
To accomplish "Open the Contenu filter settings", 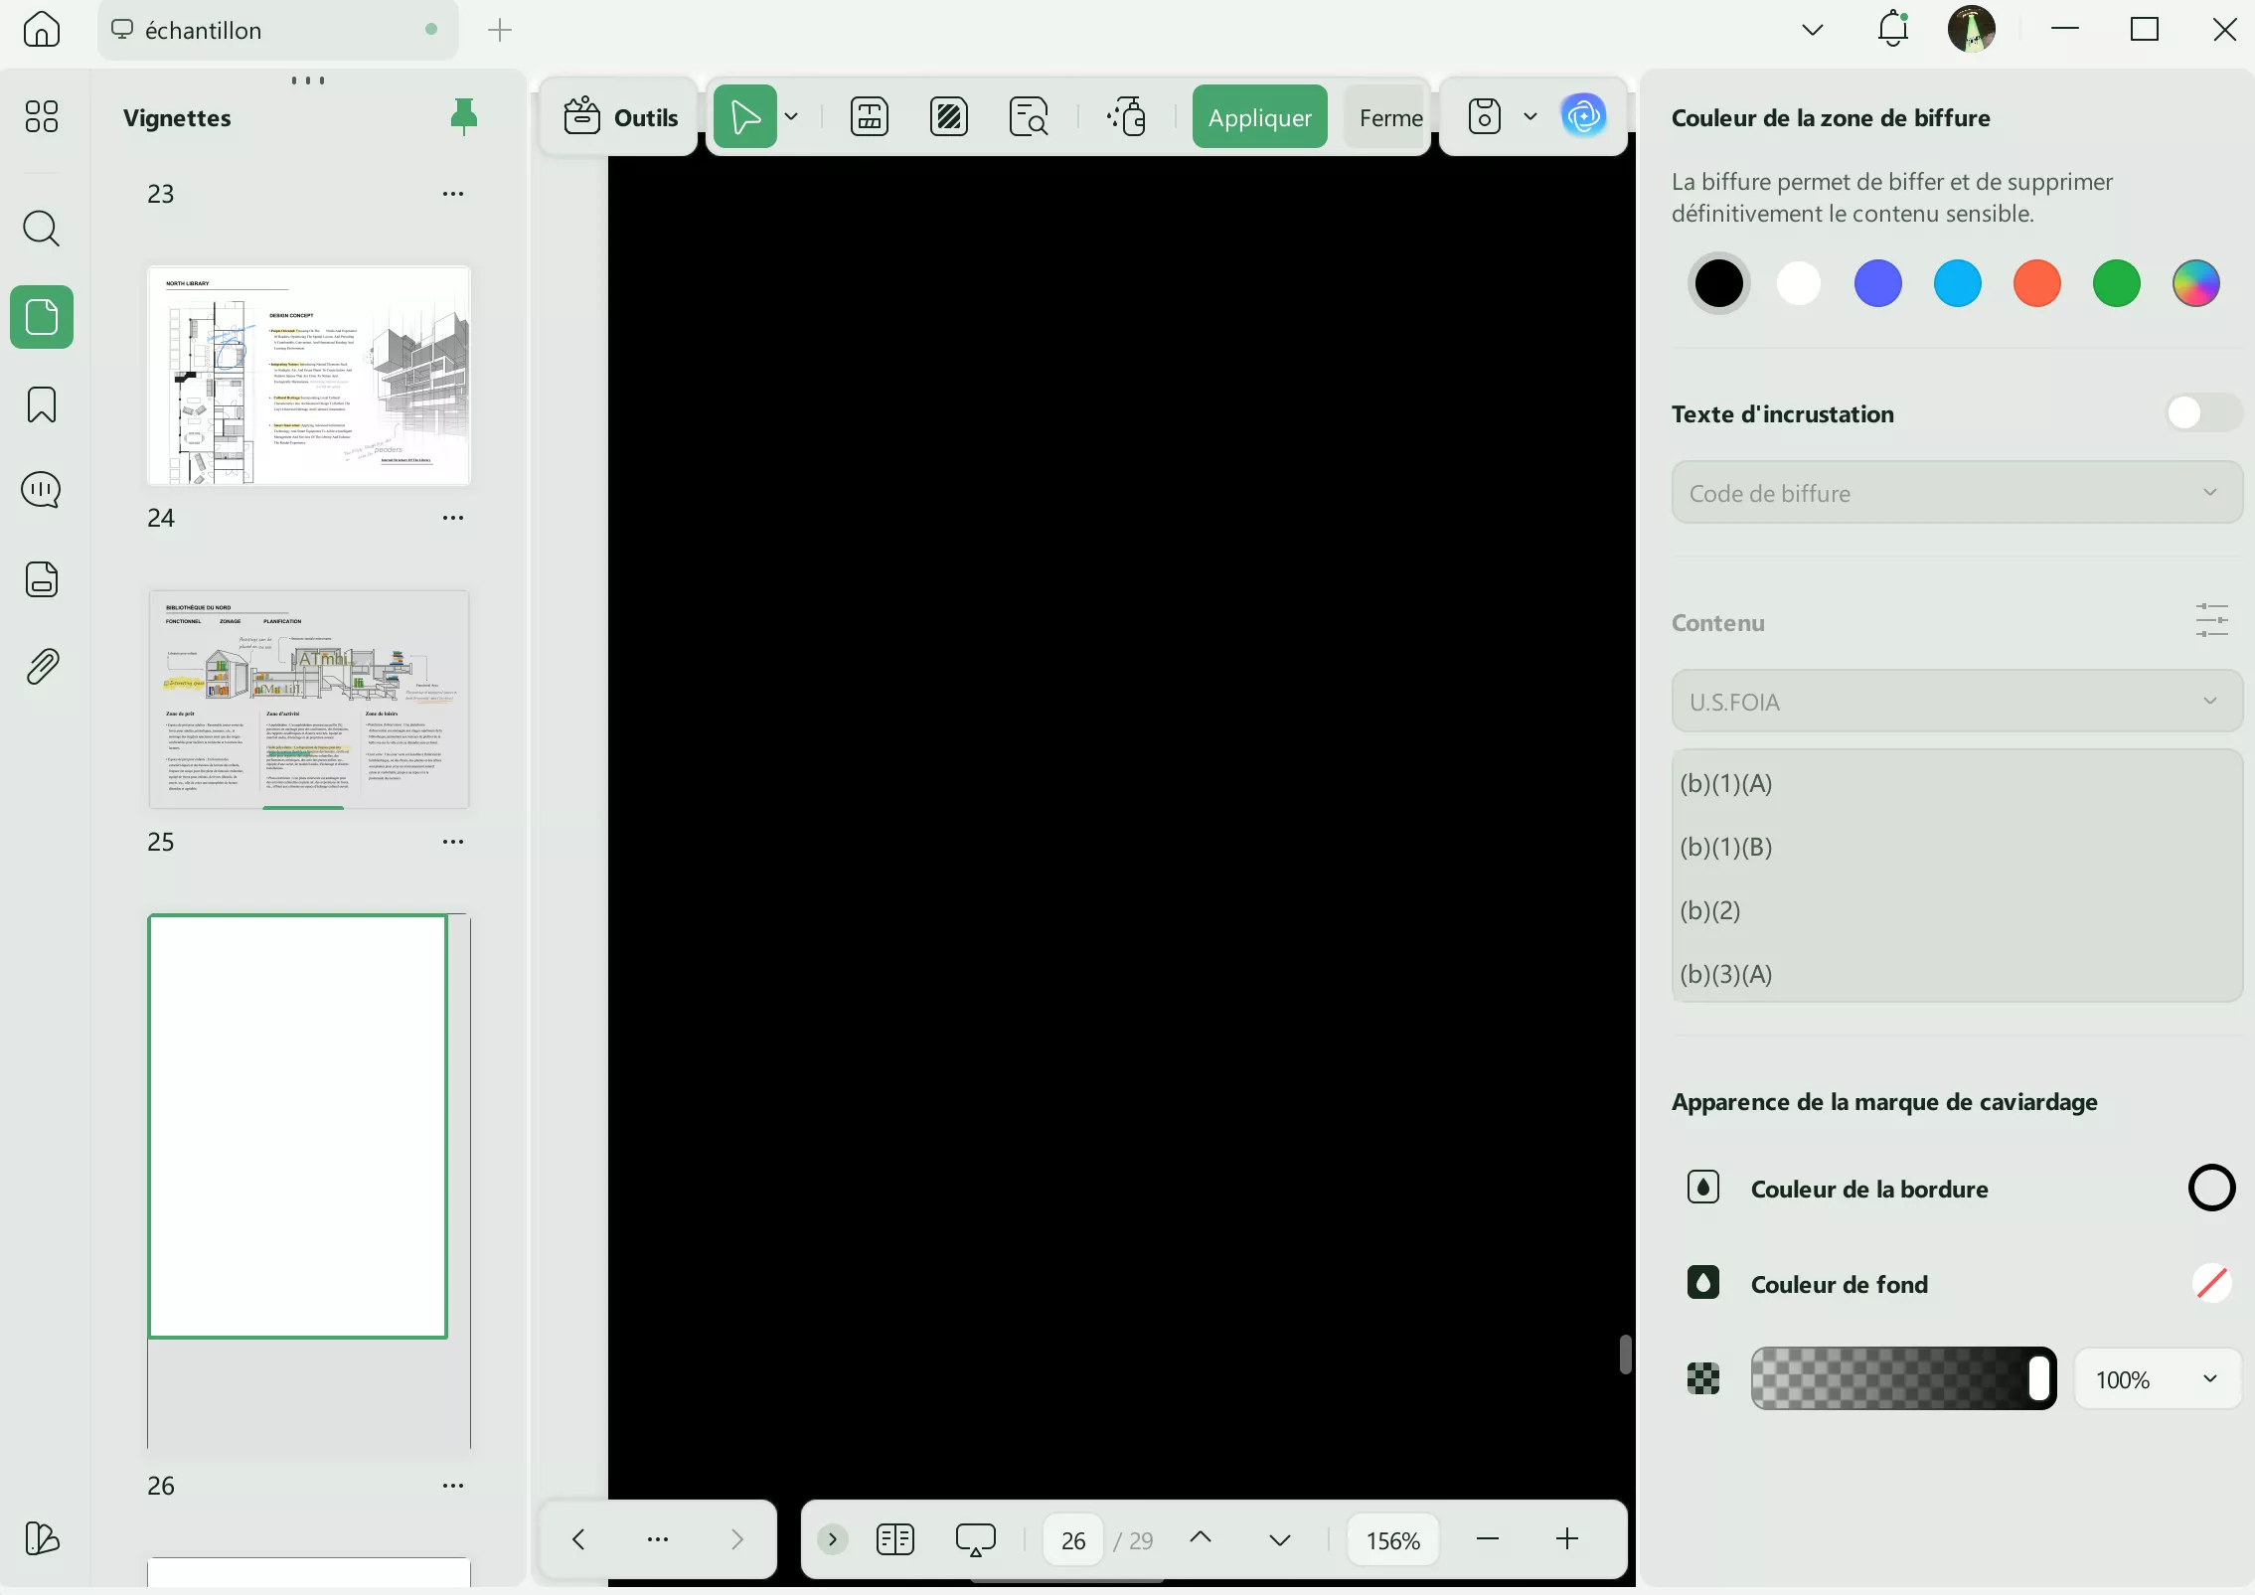I will coord(2213,619).
